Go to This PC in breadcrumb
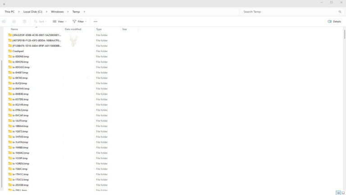The image size is (346, 195). (x=9, y=12)
